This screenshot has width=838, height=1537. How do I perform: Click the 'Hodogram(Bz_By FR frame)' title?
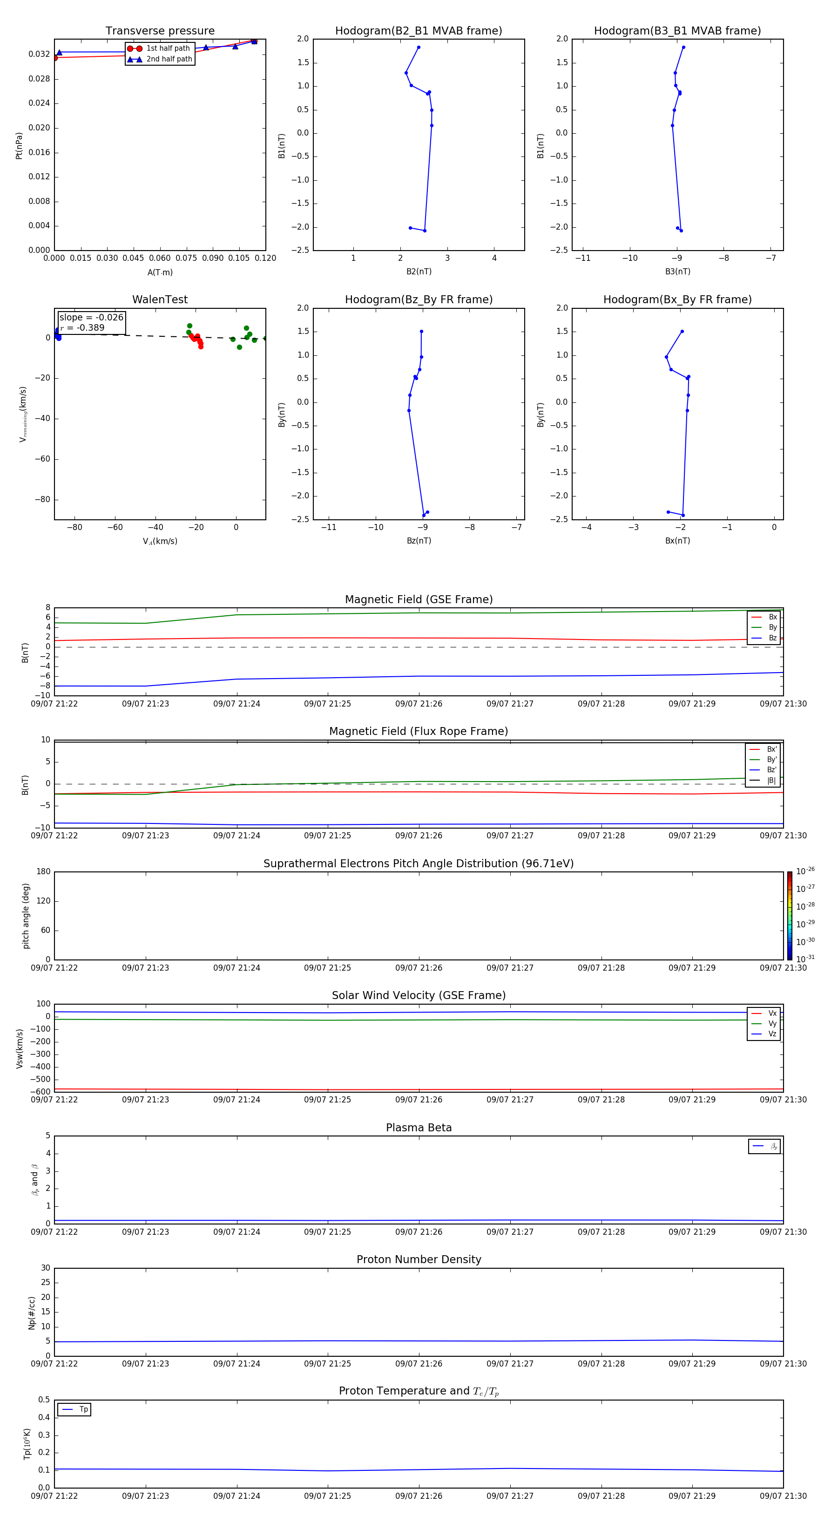point(419,299)
